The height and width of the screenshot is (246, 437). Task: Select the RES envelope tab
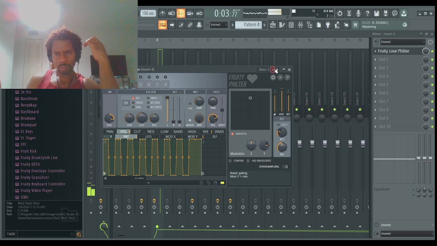(151, 132)
